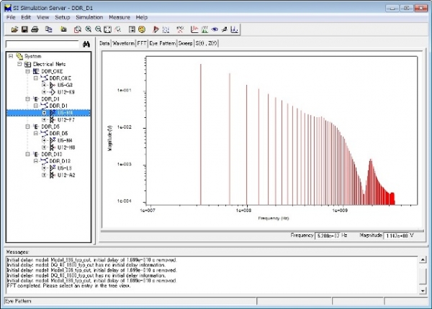This screenshot has width=432, height=309.
Task: Click the Copy icon in toolbar
Action: point(48,29)
